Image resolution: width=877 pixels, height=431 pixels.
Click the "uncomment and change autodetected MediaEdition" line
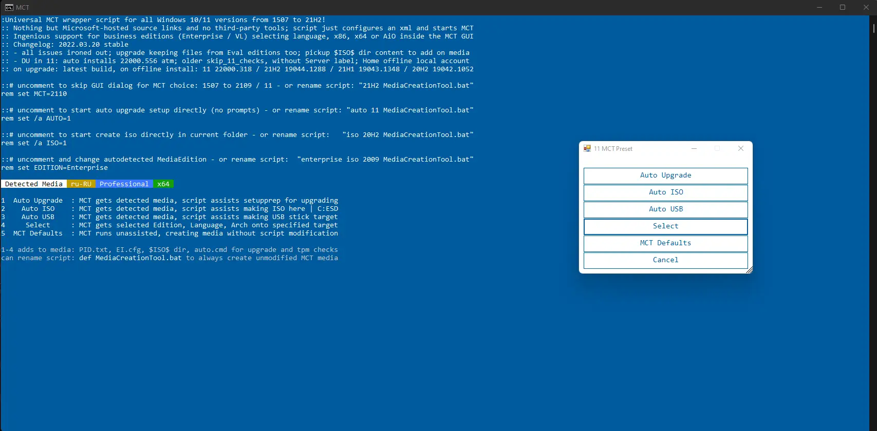pyautogui.click(x=237, y=160)
